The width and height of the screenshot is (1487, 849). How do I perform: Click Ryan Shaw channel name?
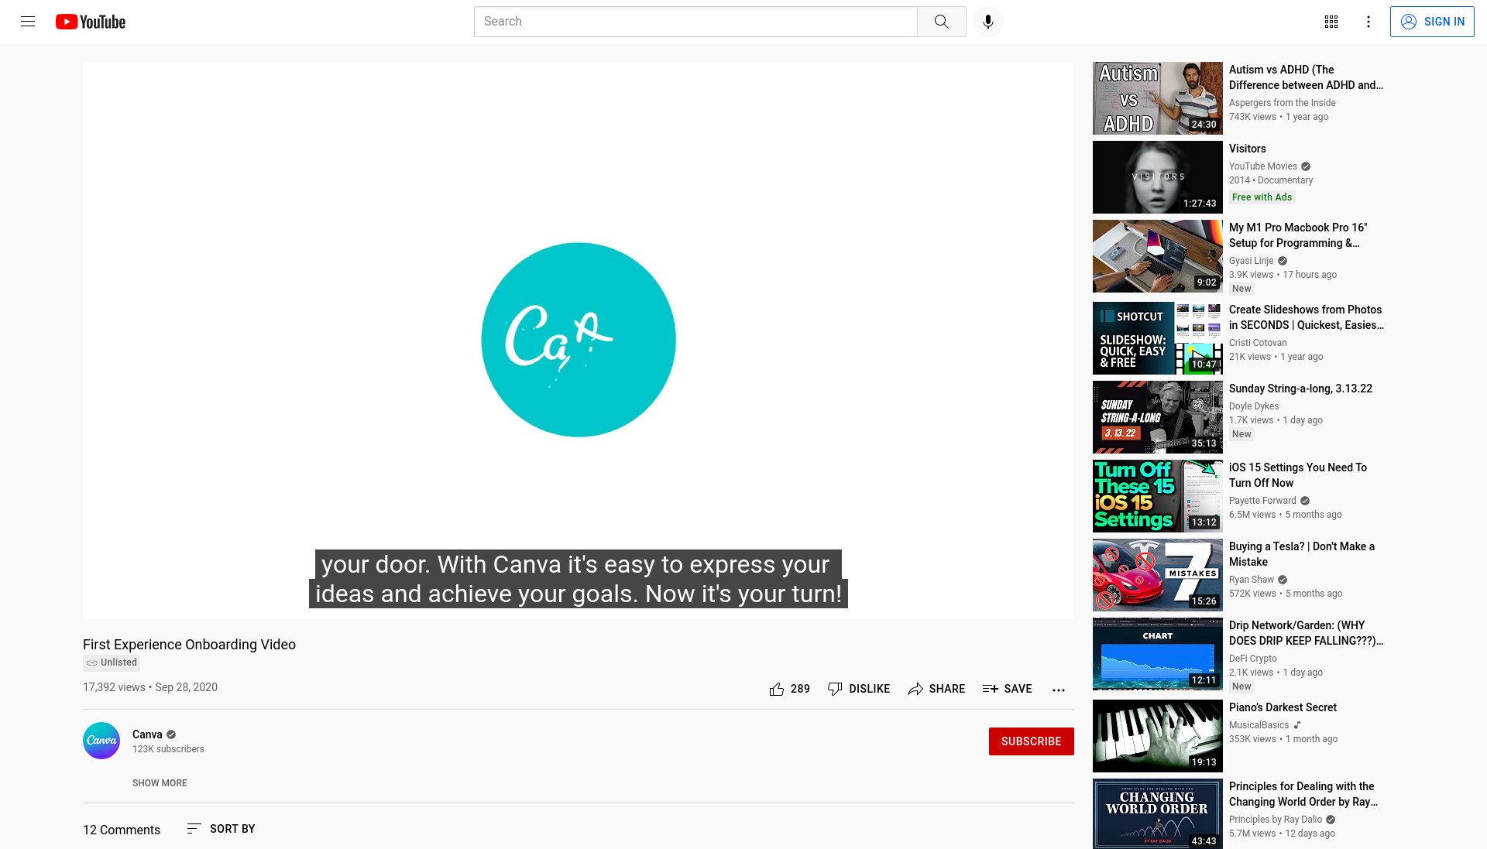point(1251,580)
